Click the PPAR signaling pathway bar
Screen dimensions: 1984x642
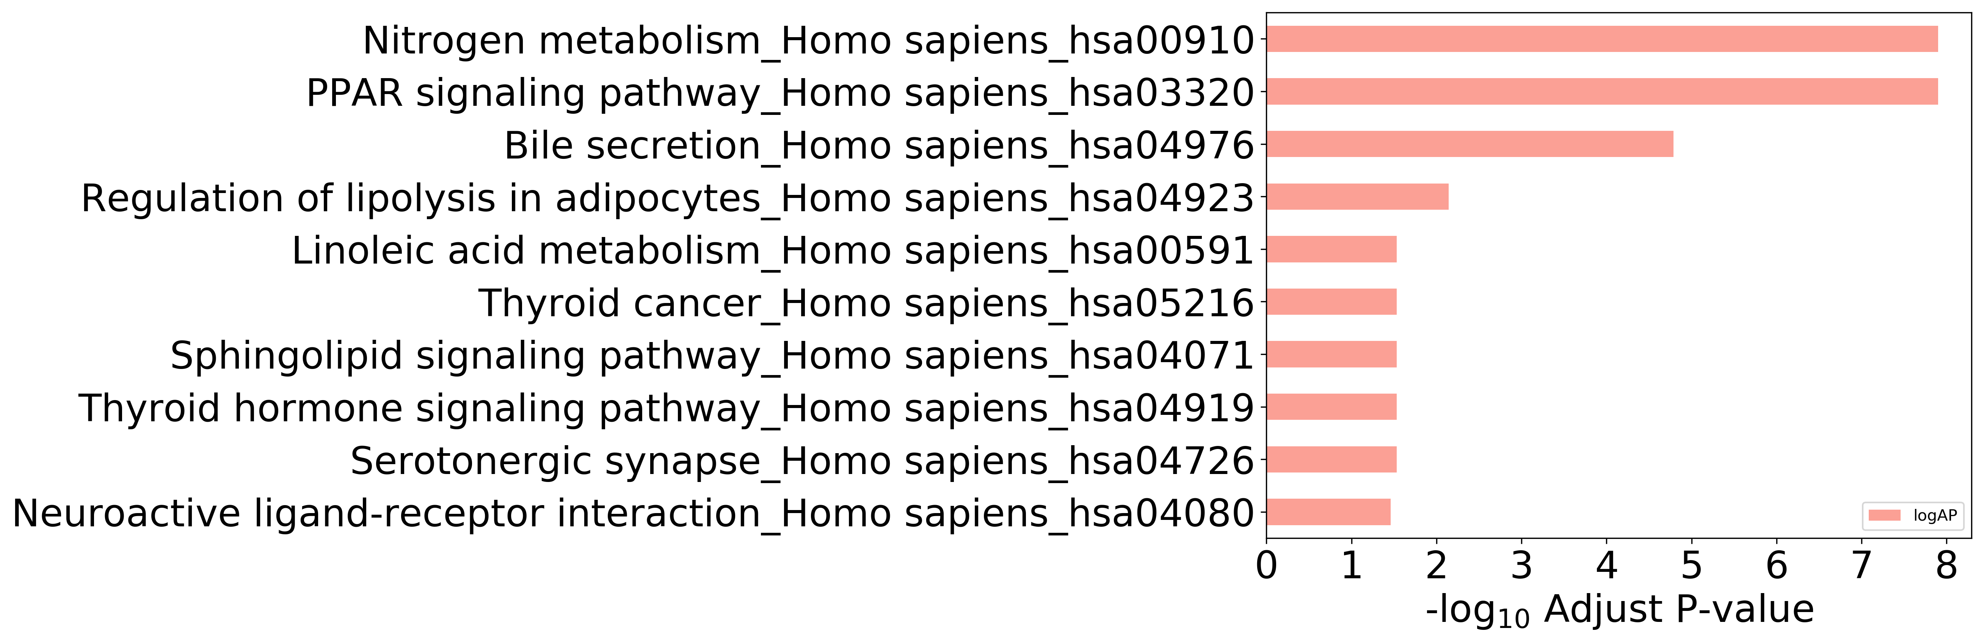click(1602, 92)
